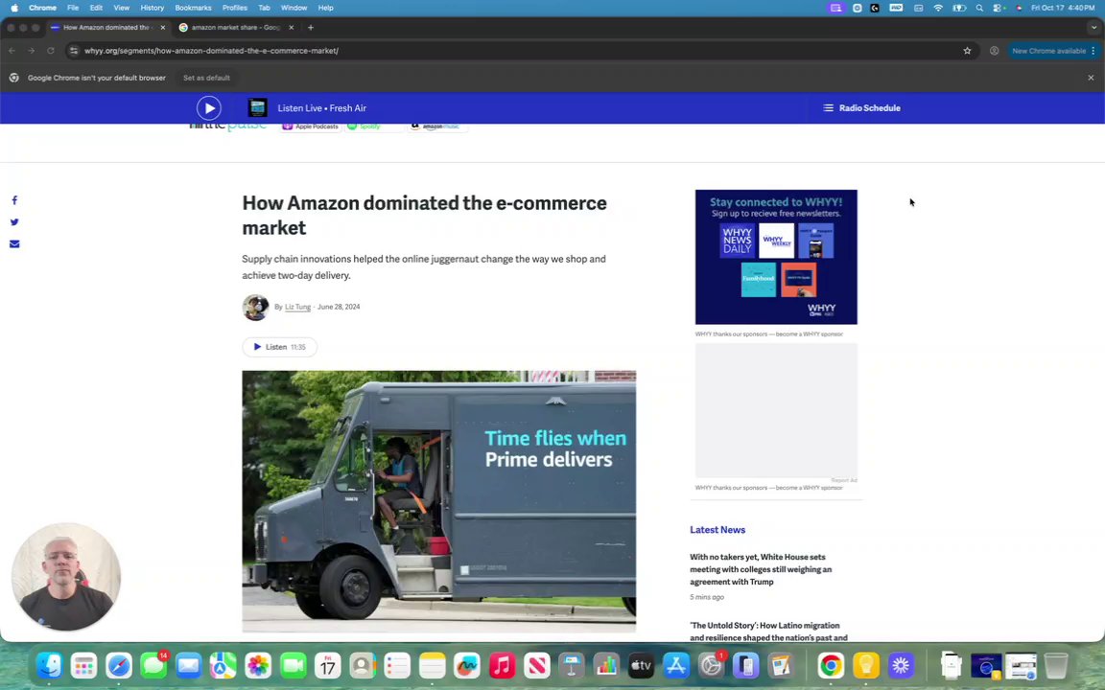Open Wi-Fi status in menu bar
Image resolution: width=1105 pixels, height=690 pixels.
(x=938, y=8)
